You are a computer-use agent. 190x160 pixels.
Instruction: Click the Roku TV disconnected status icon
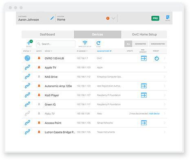click(27, 113)
